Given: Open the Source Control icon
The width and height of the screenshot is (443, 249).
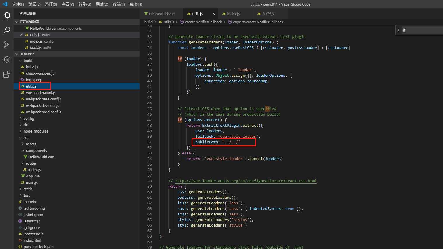Looking at the screenshot, I should 6,45.
